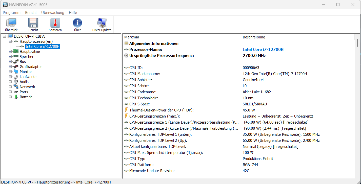Select the Prozessor-Name row
The height and width of the screenshot is (184, 361).
point(146,50)
